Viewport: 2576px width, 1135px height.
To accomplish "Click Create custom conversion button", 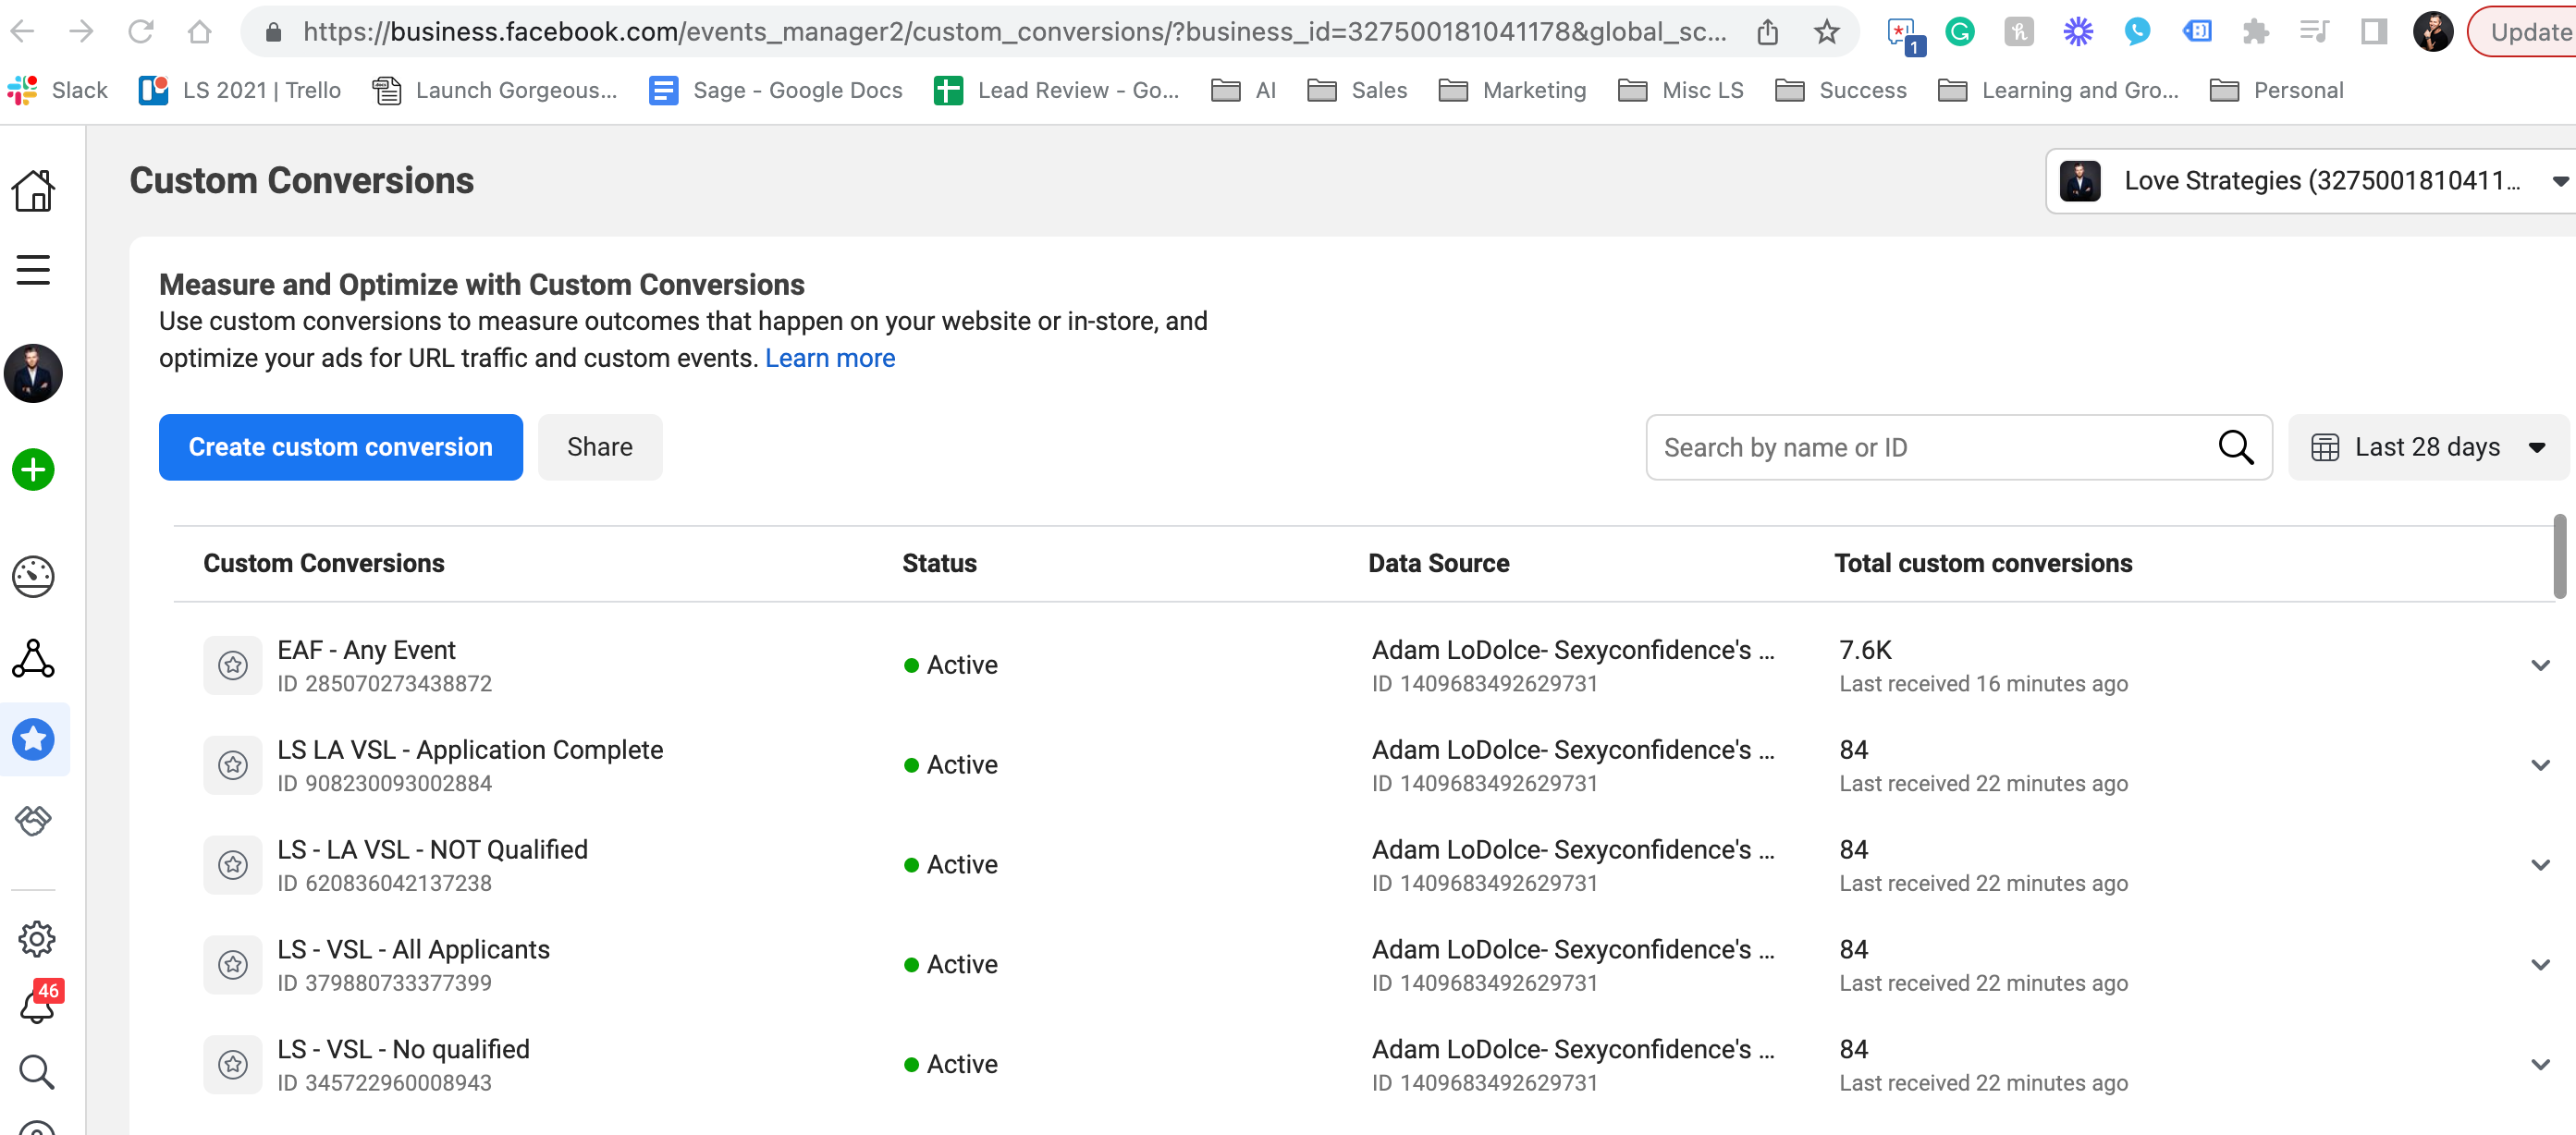I will pos(340,447).
